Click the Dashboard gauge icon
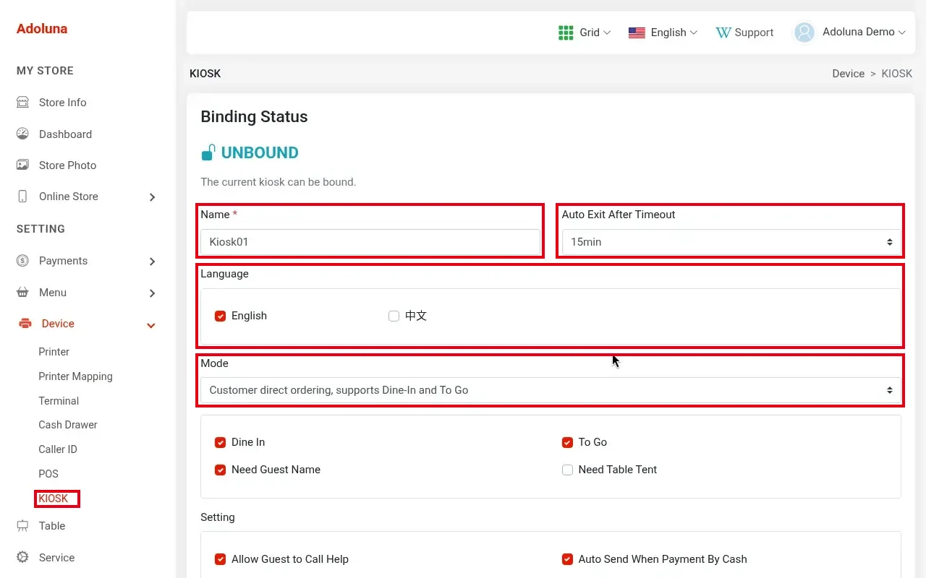 click(22, 134)
